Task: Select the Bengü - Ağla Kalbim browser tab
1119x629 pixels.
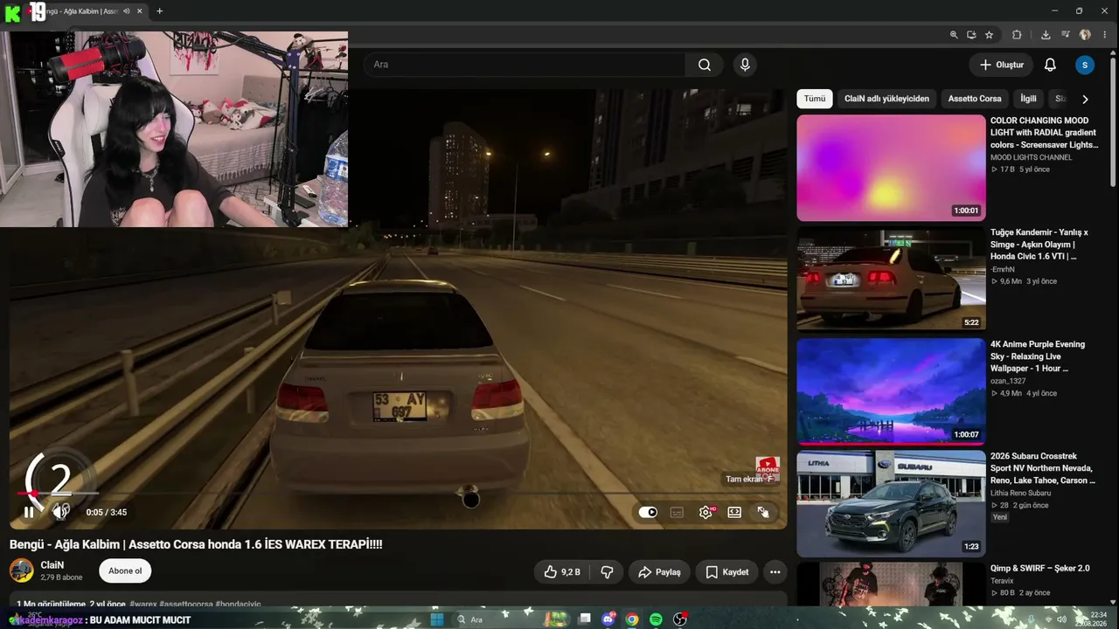Action: (86, 11)
